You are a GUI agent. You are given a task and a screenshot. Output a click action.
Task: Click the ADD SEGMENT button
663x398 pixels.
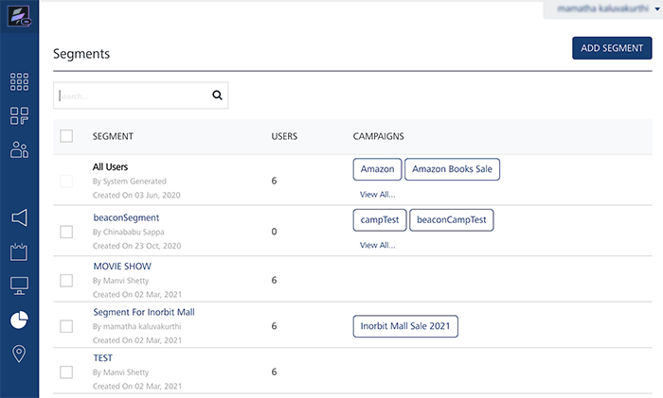click(612, 48)
